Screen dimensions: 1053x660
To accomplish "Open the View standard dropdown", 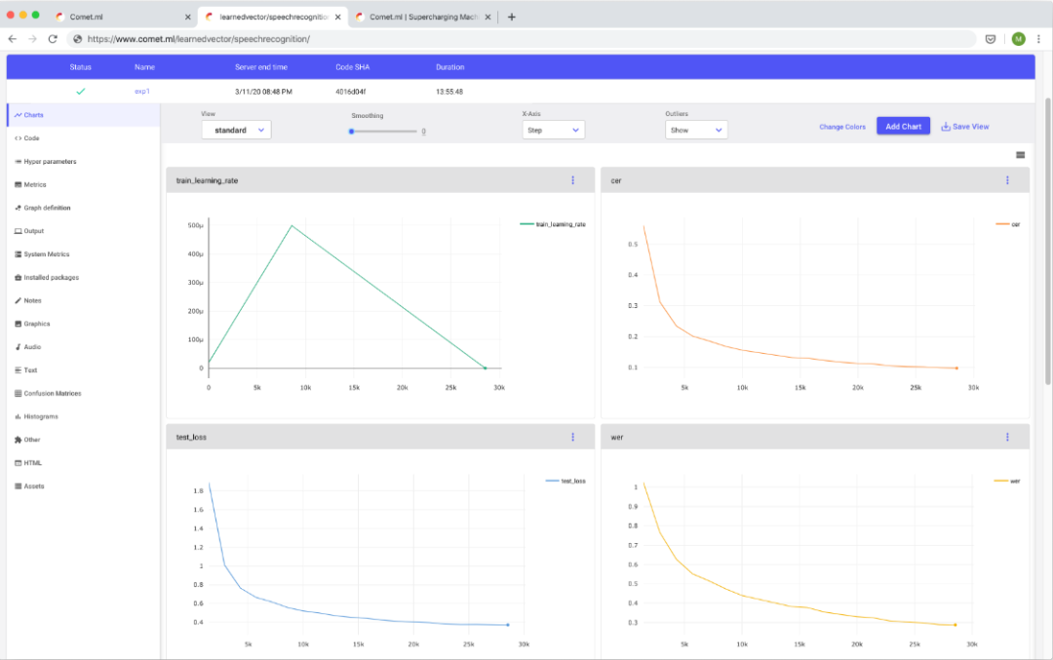I will [236, 131].
